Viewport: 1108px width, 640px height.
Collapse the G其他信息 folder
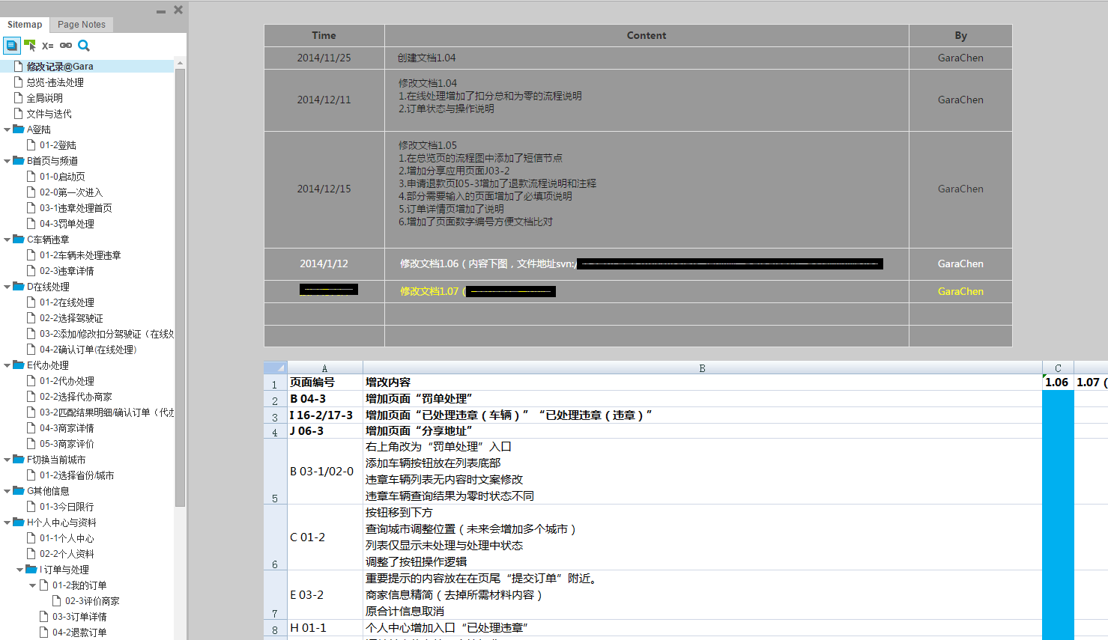[7, 491]
